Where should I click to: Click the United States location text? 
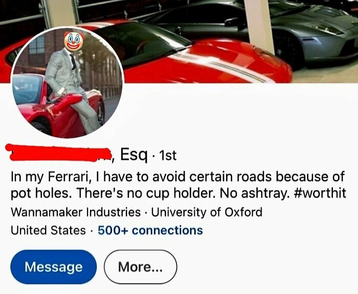pyautogui.click(x=48, y=230)
